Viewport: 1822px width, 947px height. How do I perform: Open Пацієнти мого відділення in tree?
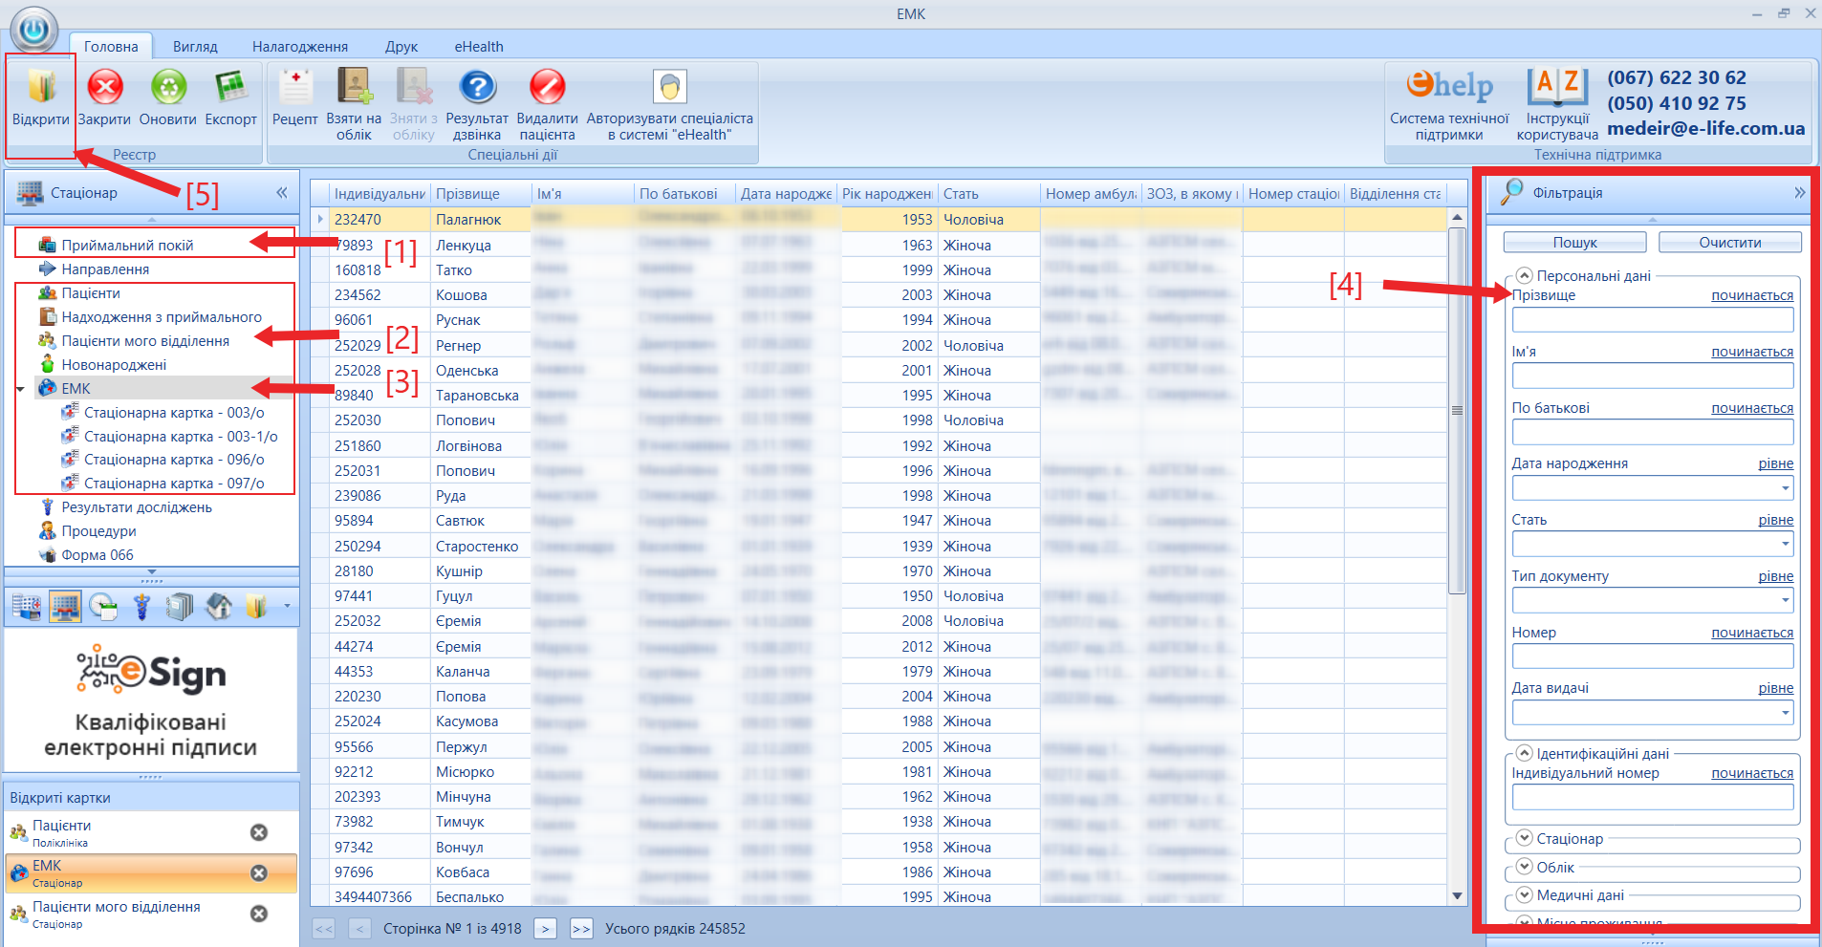(145, 341)
